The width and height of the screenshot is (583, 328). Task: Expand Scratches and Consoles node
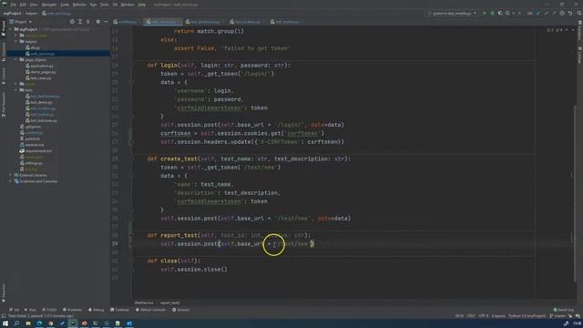[11, 181]
